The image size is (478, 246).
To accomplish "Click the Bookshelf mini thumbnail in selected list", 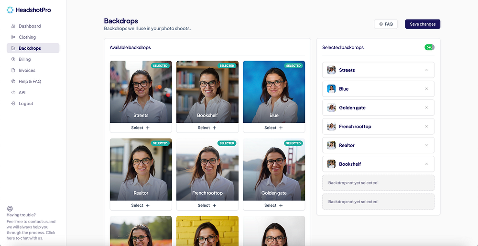I will point(331,164).
